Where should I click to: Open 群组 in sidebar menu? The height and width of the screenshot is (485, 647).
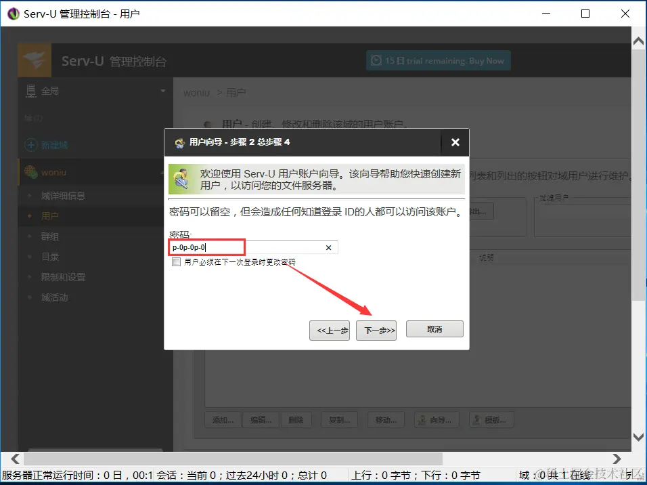coord(50,236)
